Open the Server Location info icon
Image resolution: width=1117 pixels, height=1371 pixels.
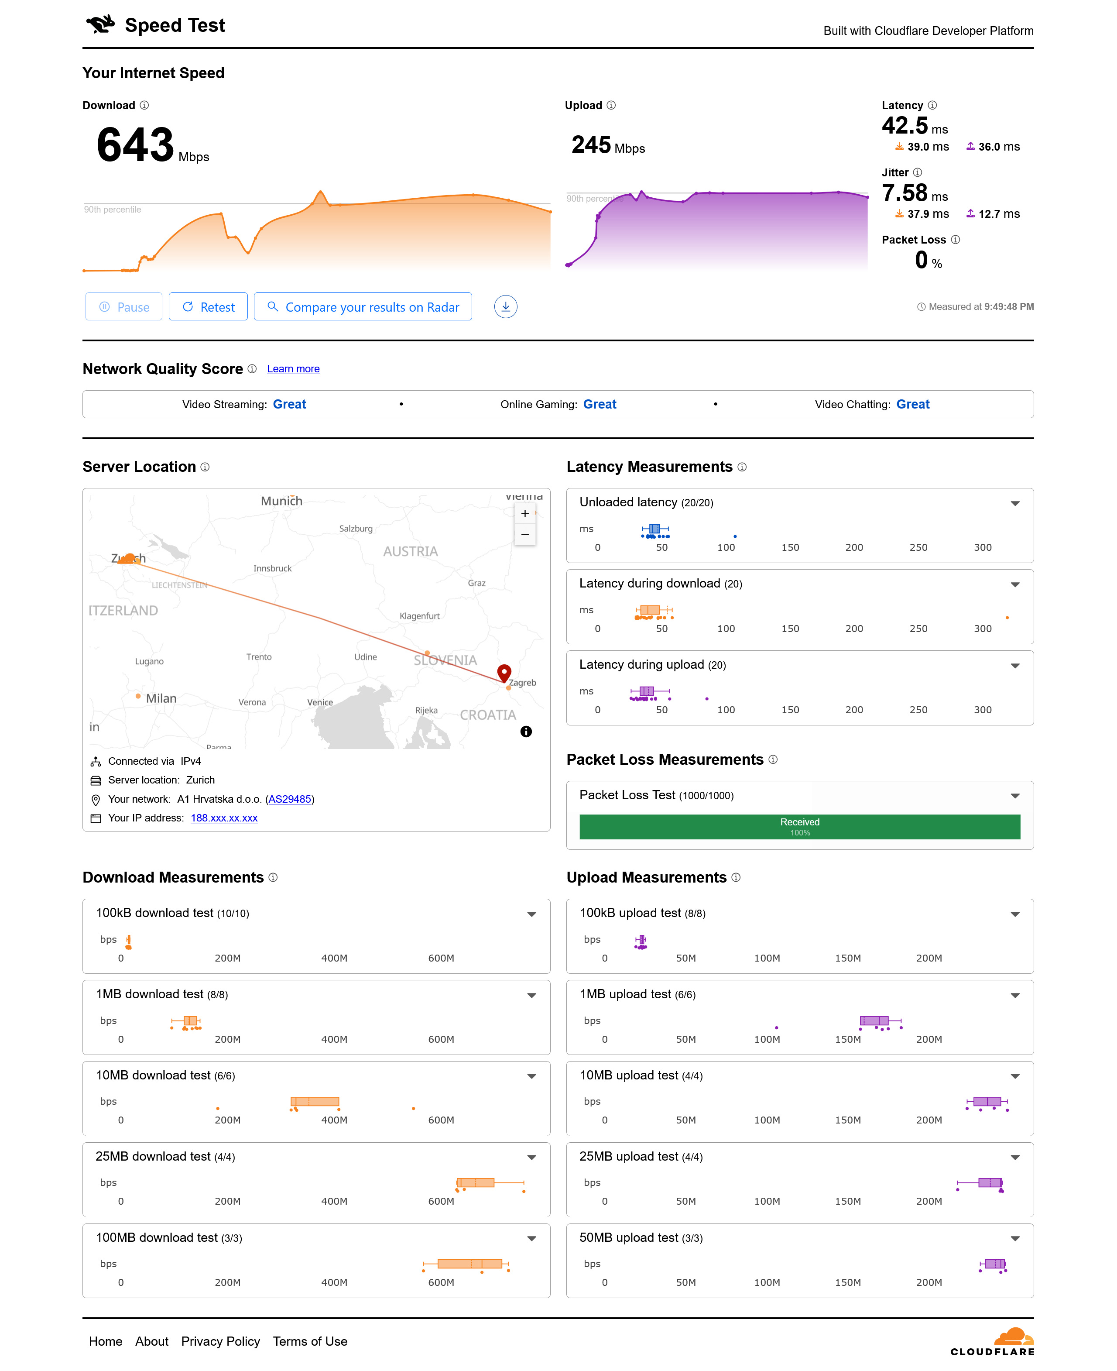coord(205,467)
